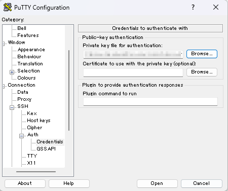Click the private key file path field
The image size is (228, 191).
tap(133, 54)
